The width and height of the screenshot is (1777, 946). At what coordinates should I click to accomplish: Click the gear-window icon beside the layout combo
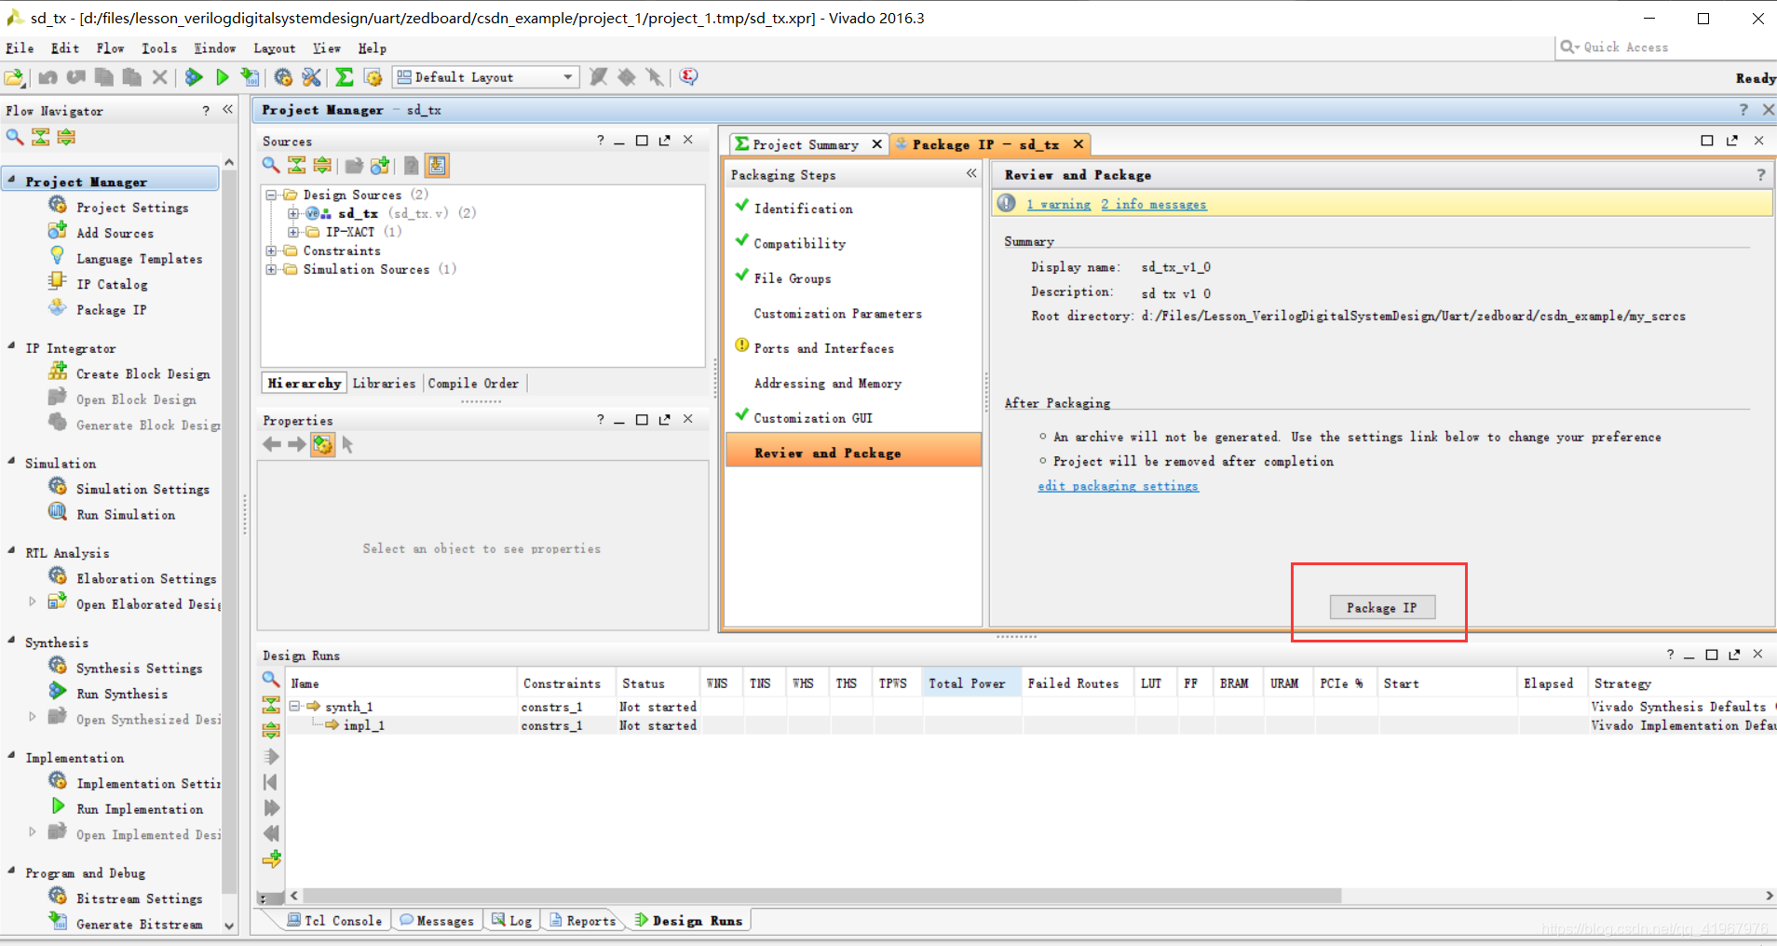373,77
